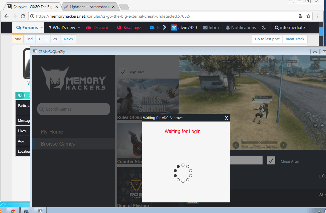Click the Memory Hackers logo in the app
Screen dimensions: 326x213
tap(73, 79)
